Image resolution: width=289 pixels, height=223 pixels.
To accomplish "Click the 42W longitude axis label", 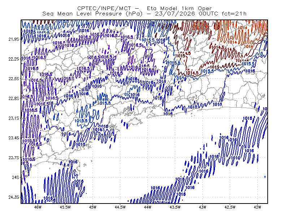I will 257,207.
